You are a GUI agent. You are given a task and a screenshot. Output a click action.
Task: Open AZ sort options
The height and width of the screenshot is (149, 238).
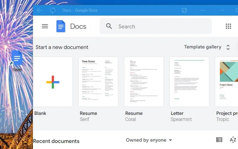pos(233,140)
